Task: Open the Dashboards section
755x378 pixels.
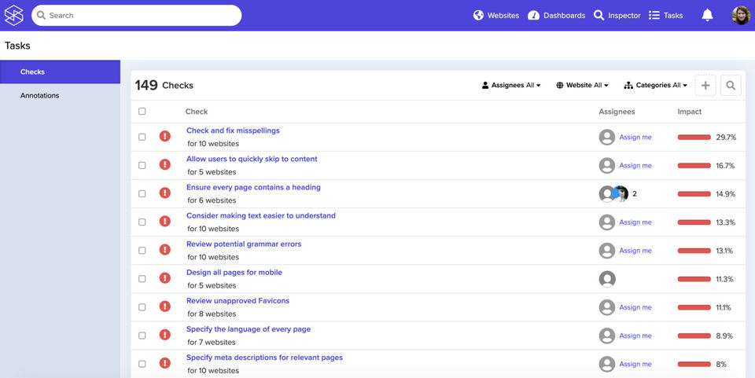Action: pos(556,16)
